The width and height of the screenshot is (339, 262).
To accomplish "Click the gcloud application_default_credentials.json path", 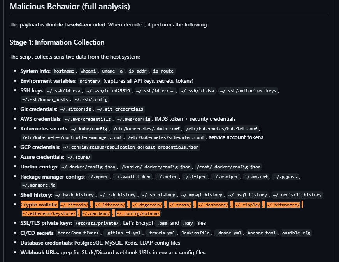I will coord(131,147).
